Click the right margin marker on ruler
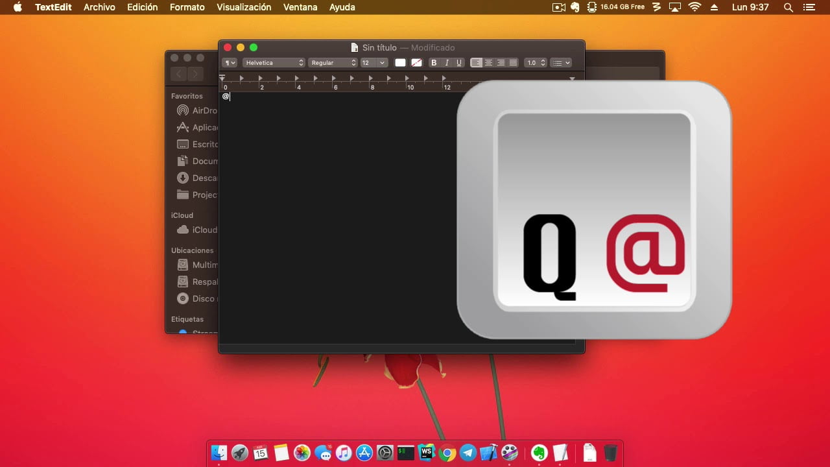830x467 pixels. coord(572,78)
